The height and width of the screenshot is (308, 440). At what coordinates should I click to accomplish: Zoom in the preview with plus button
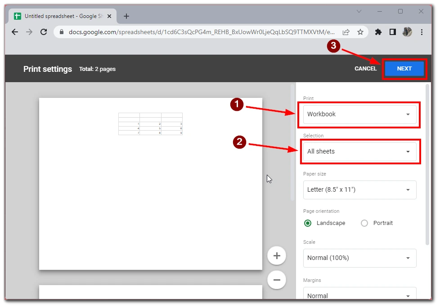click(277, 256)
